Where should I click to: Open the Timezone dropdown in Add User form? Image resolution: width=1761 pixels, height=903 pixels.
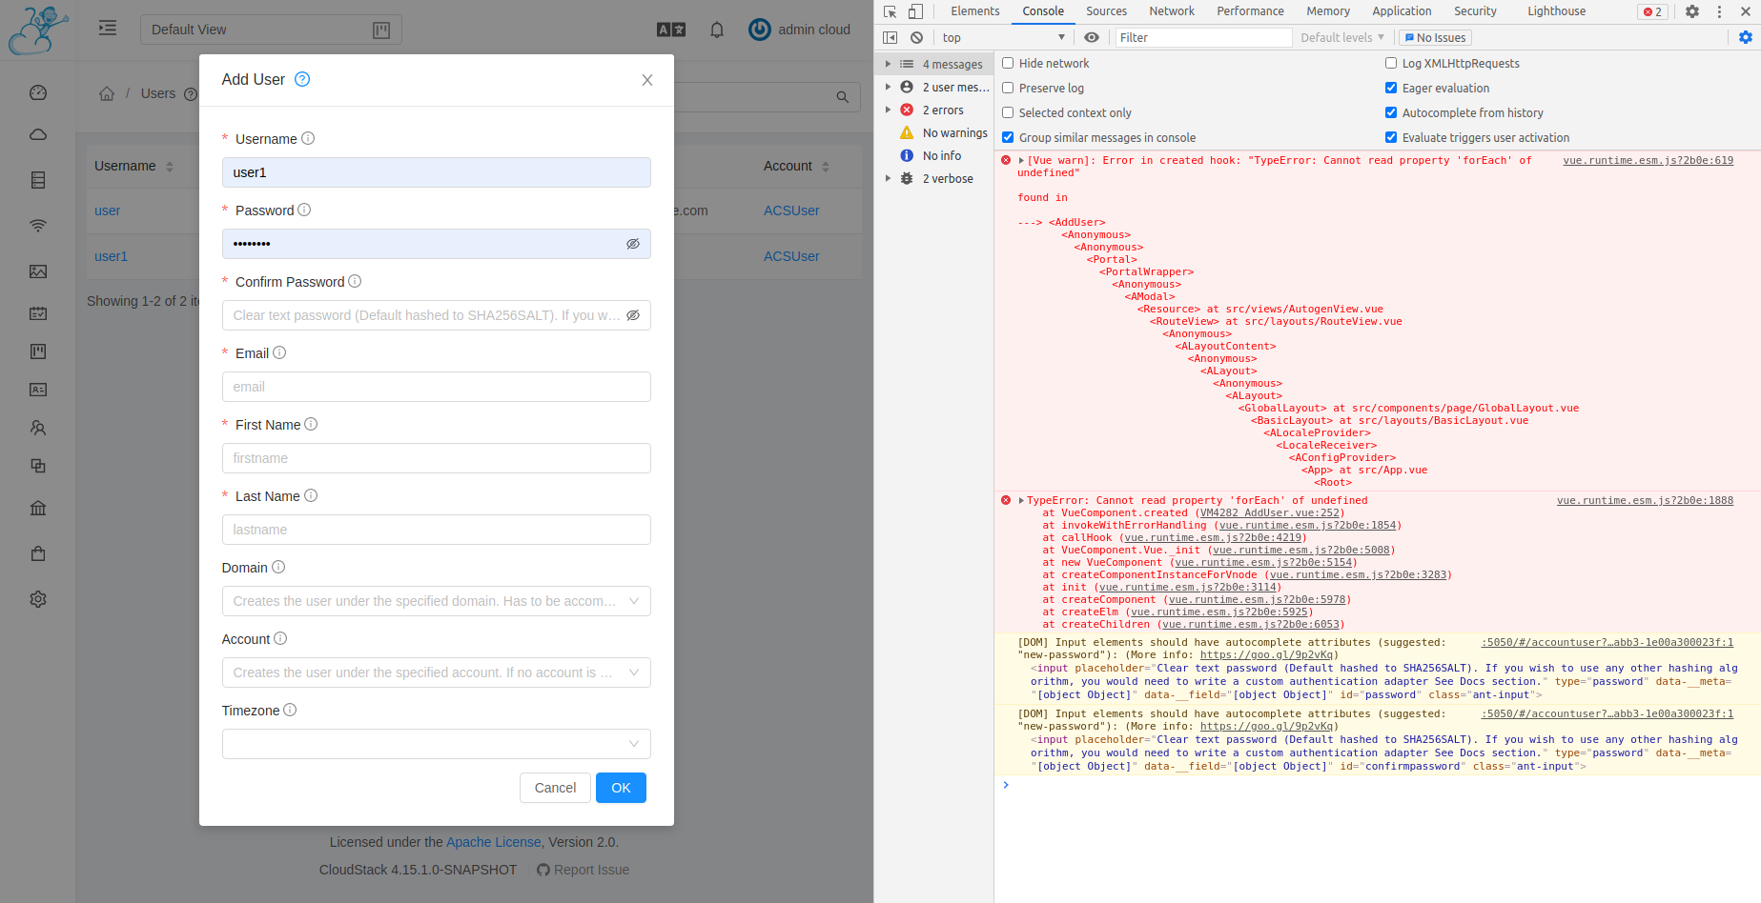(x=436, y=743)
